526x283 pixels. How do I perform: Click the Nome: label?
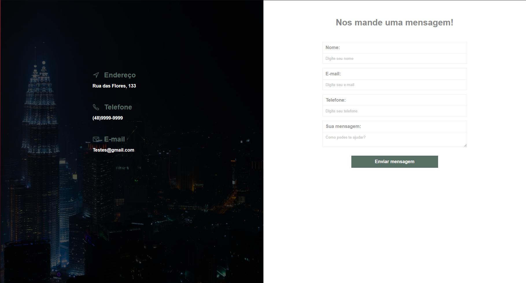coord(333,47)
